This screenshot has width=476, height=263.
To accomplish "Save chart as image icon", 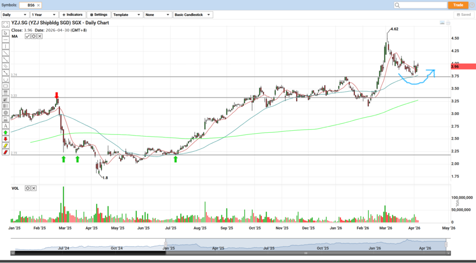I will [x=442, y=23].
